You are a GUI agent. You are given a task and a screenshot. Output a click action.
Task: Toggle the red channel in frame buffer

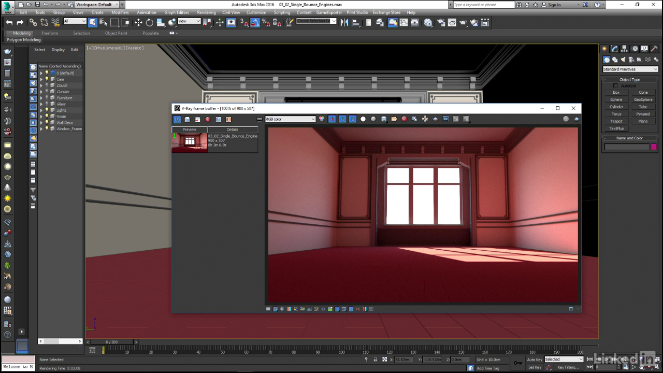point(332,119)
